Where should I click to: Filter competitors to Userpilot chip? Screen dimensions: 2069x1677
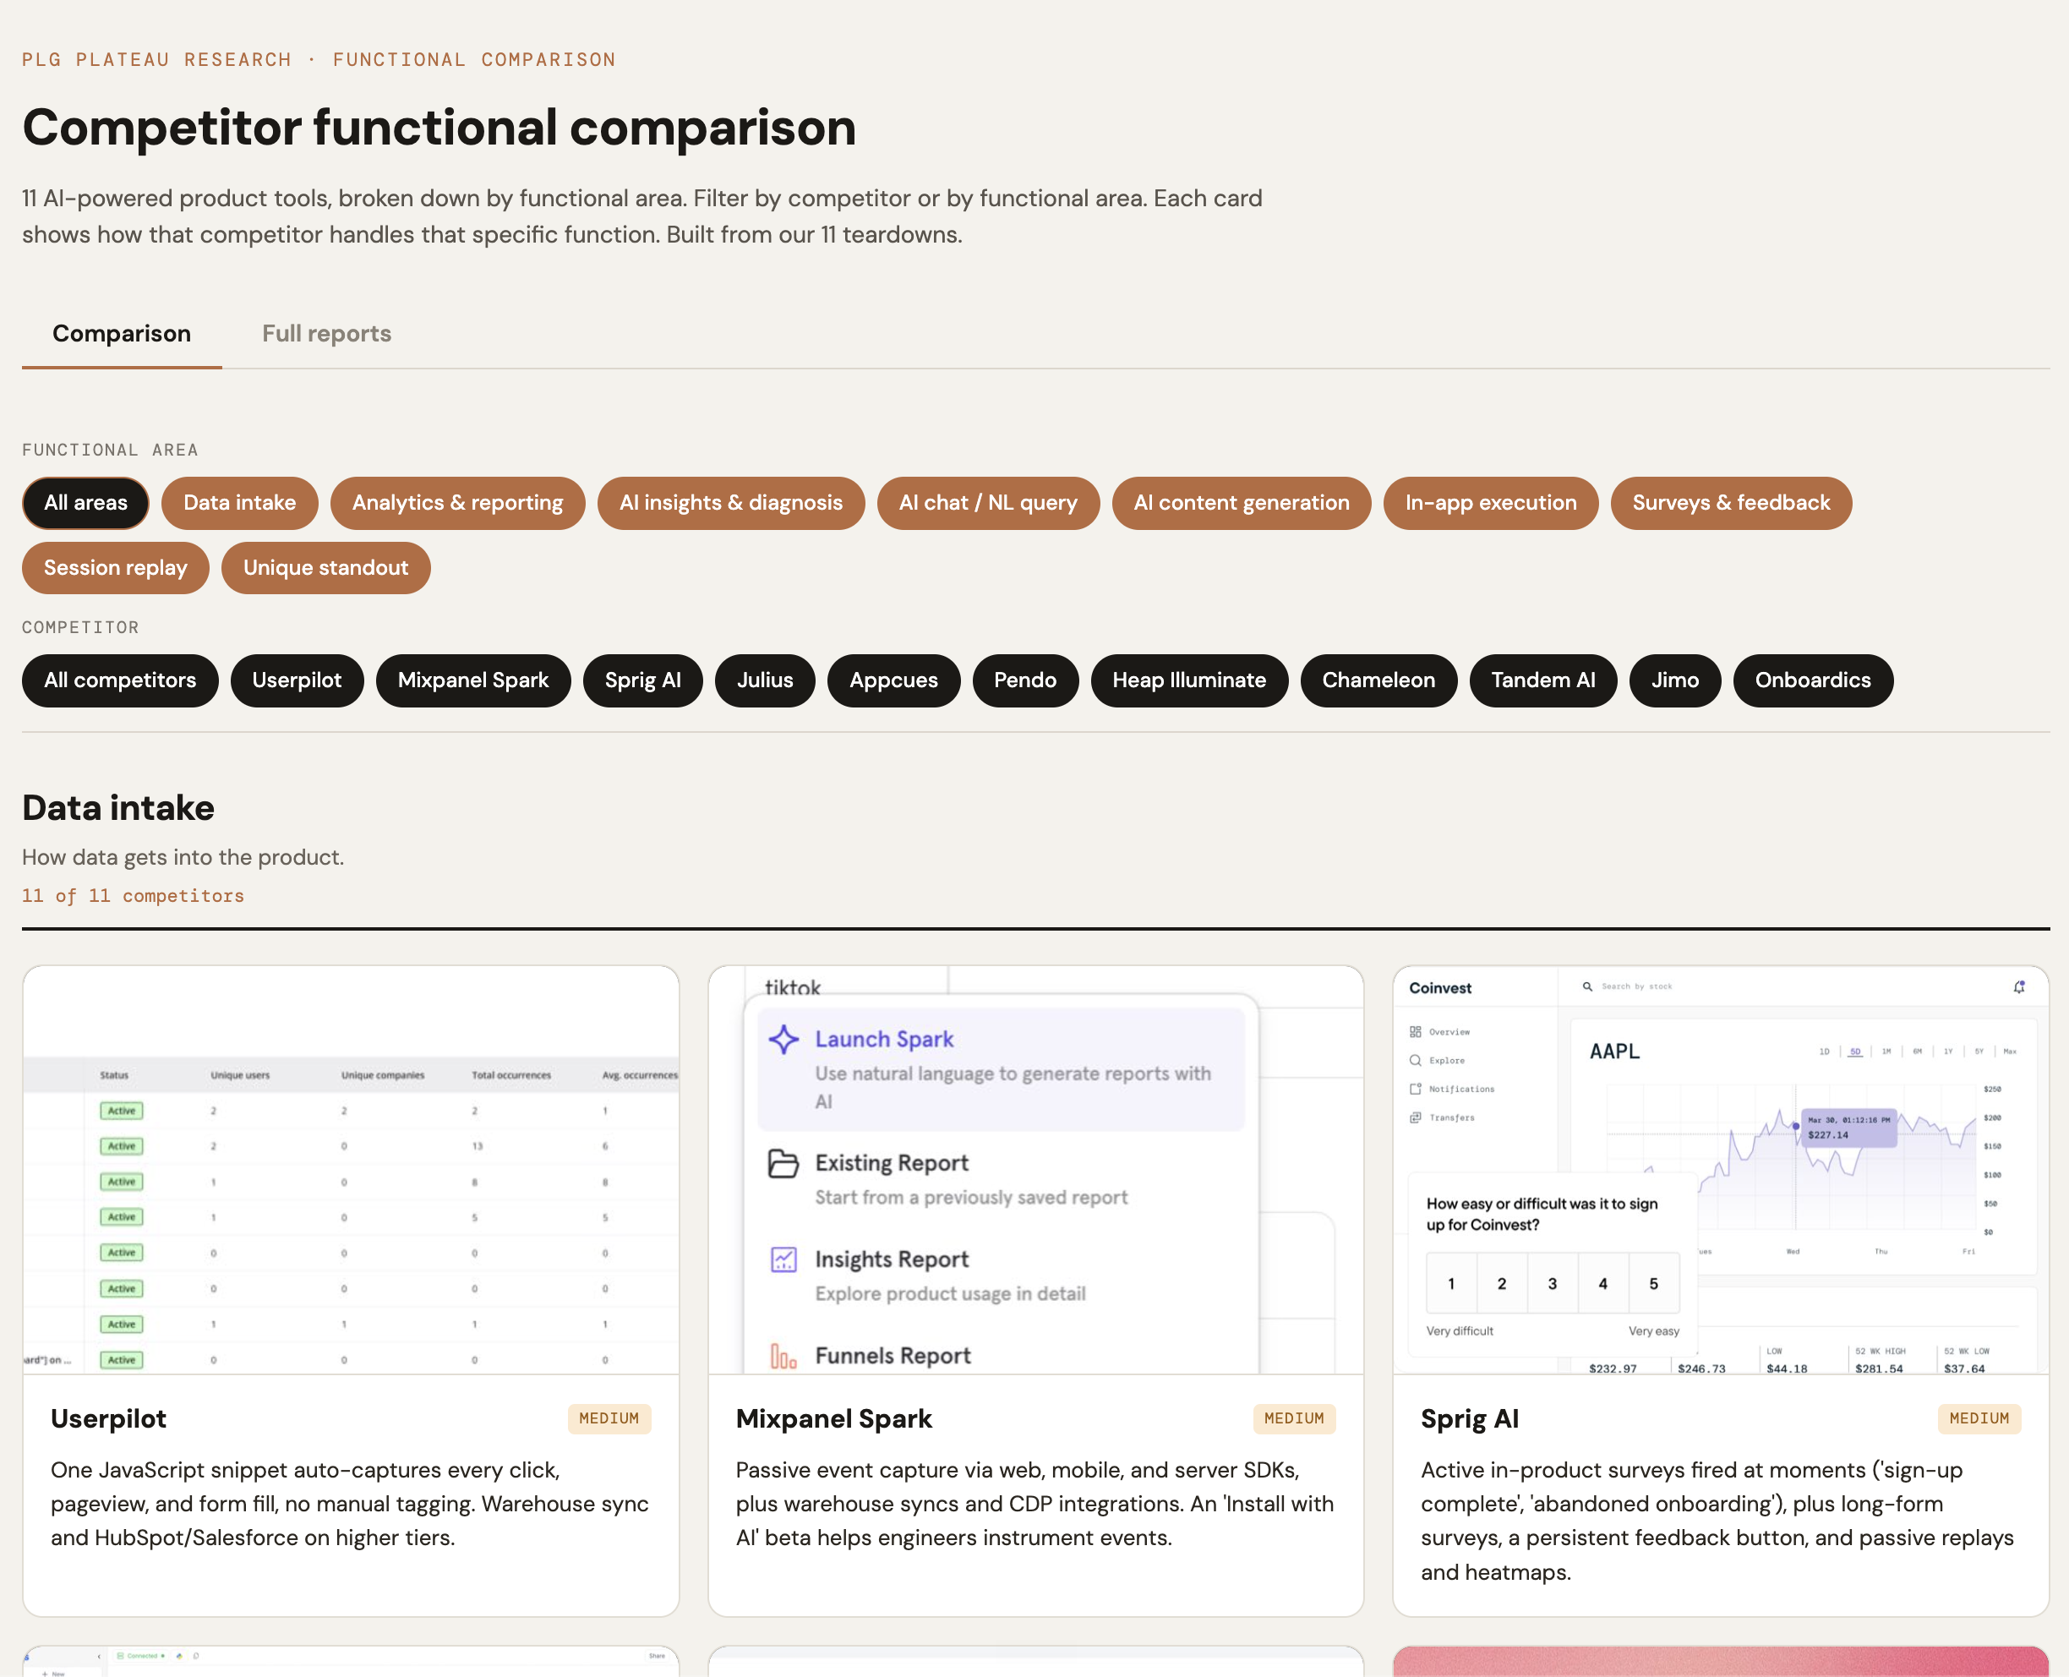coord(297,681)
